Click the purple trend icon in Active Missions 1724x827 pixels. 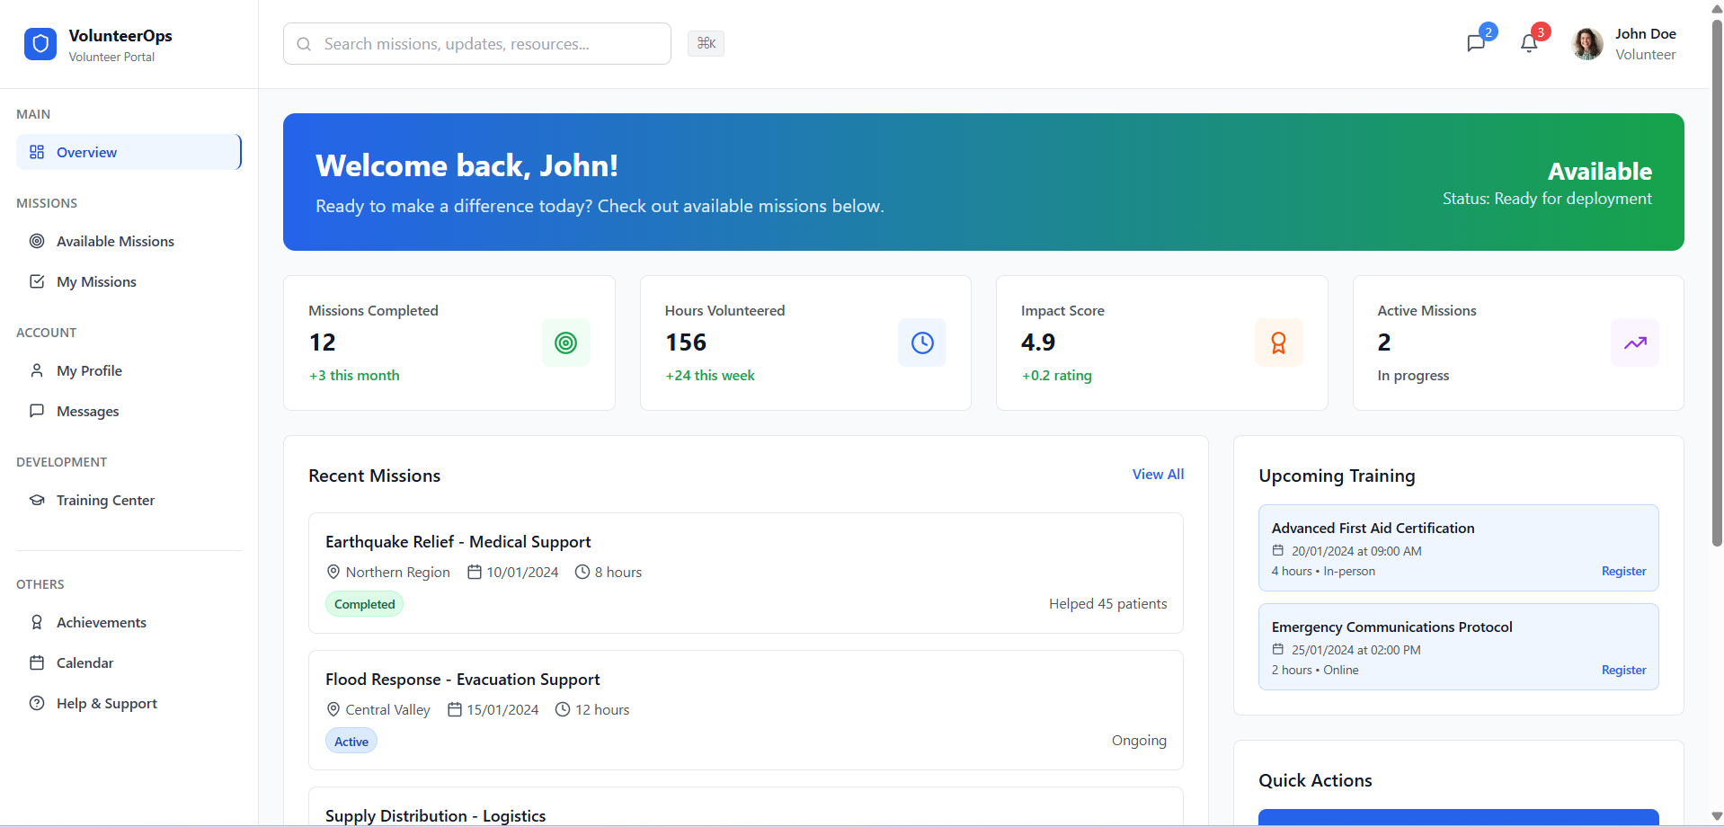(1635, 342)
